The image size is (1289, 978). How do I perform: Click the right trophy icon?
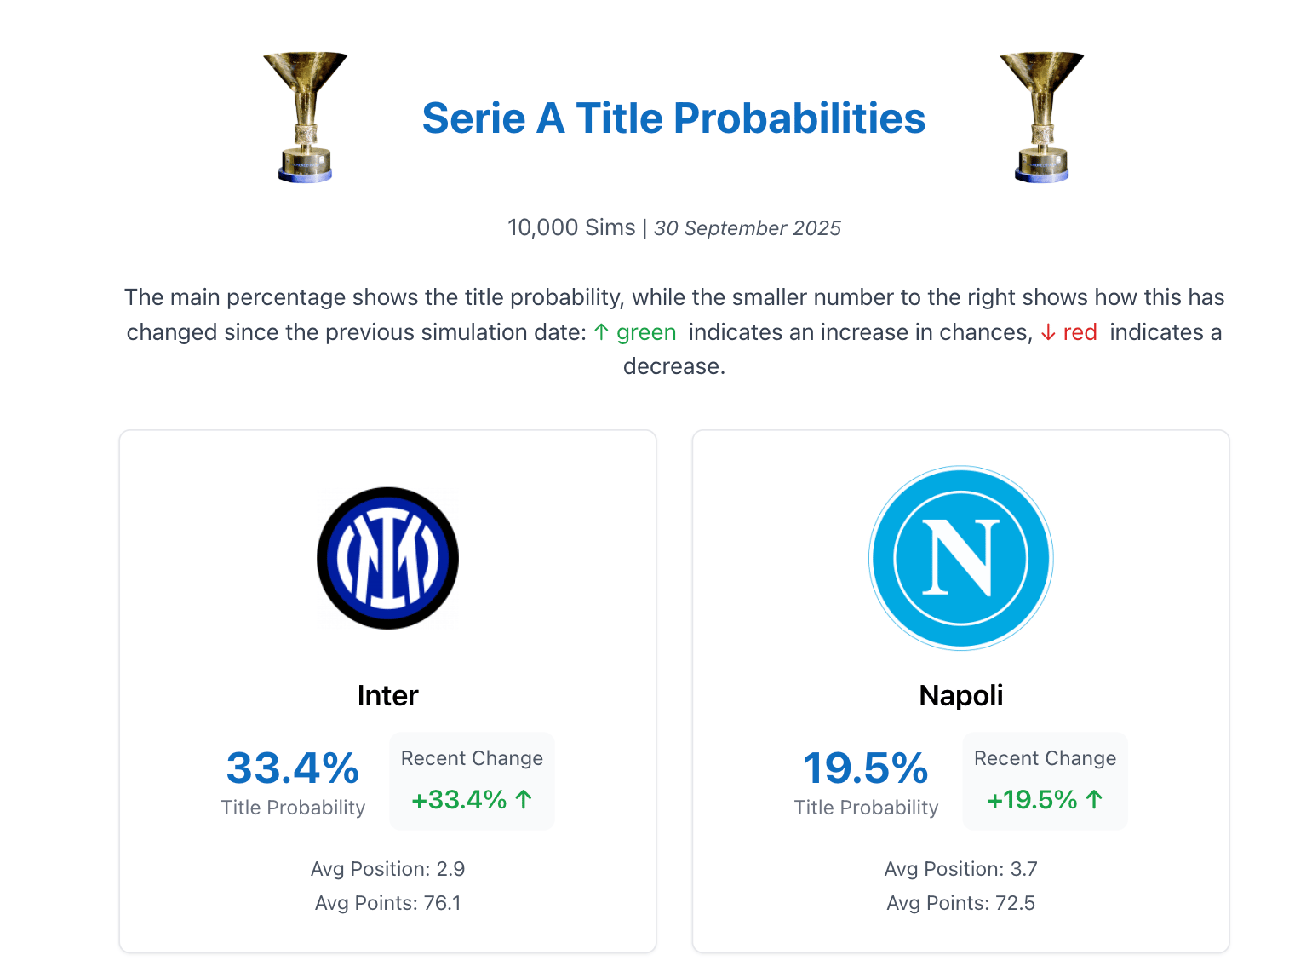[x=1041, y=118]
